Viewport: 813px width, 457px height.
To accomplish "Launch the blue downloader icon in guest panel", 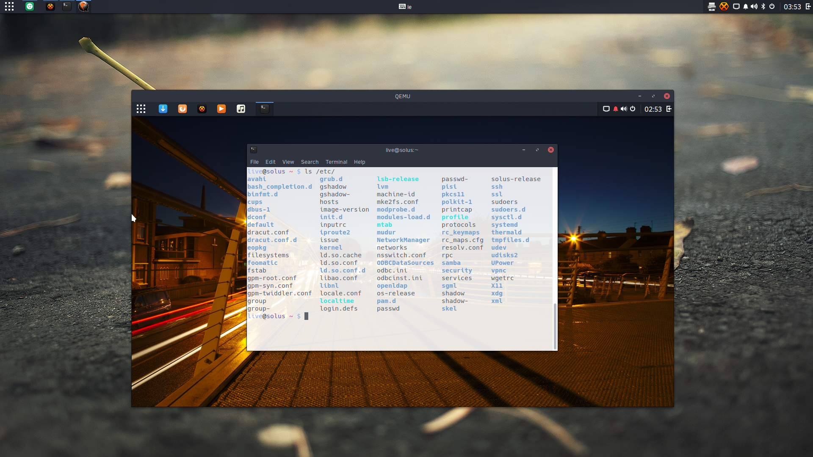I will click(163, 109).
